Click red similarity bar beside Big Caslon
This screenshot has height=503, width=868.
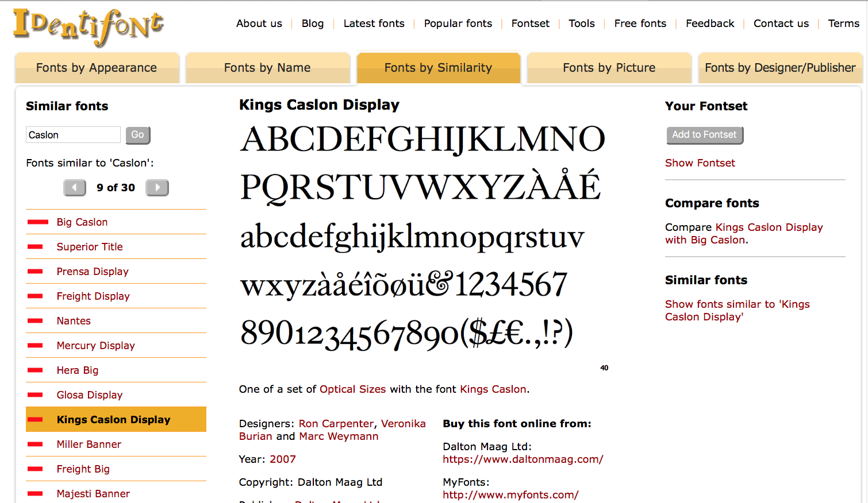[37, 222]
